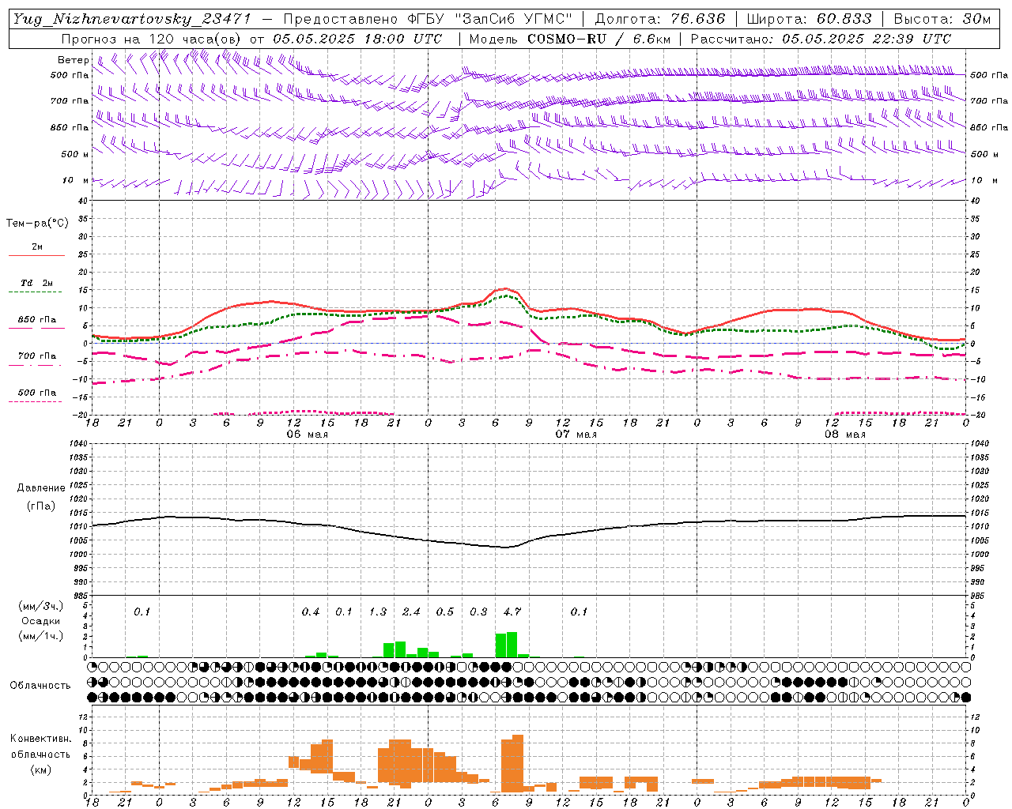Click the tallest green precipitation bar
The width and height of the screenshot is (1012, 809).
512,645
